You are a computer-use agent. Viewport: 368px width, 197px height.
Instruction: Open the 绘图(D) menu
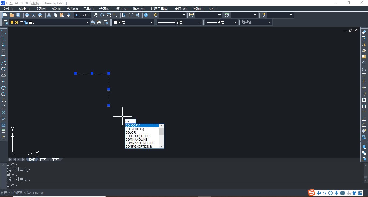105,9
